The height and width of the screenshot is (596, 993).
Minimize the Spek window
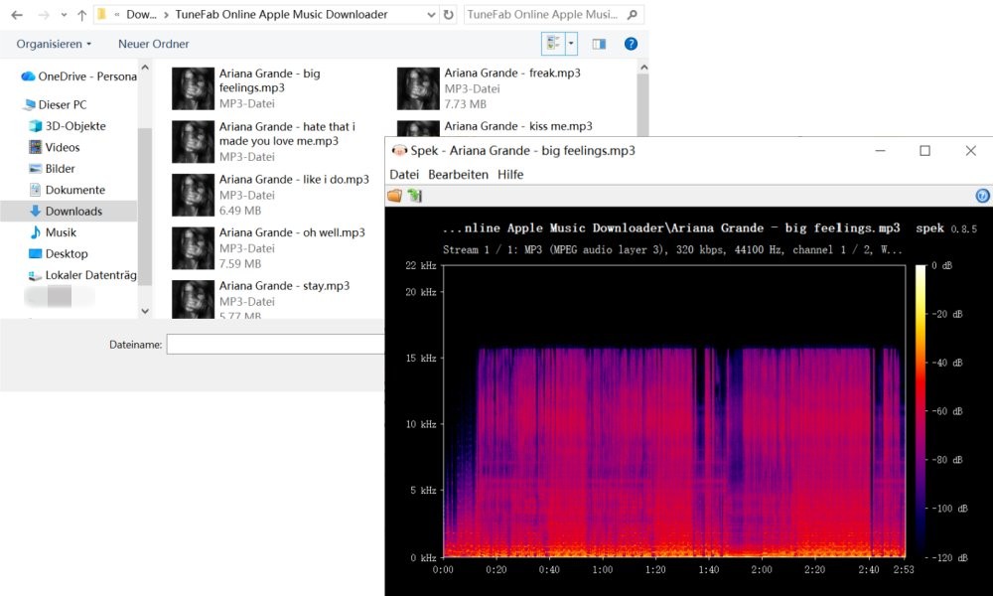pyautogui.click(x=880, y=151)
